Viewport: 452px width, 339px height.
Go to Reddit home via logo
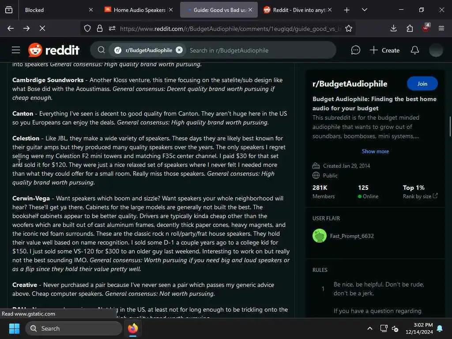(53, 50)
